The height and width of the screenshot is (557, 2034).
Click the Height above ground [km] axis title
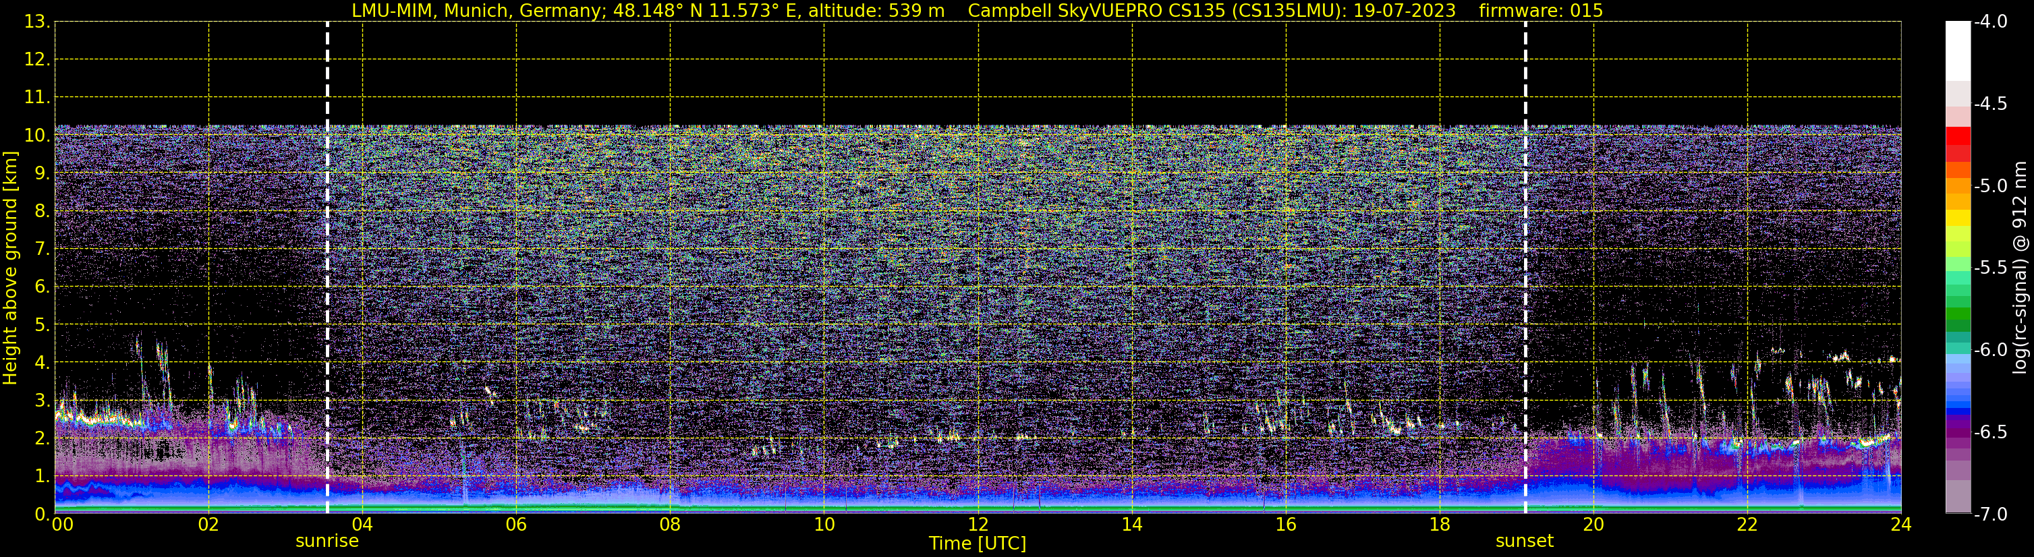(x=10, y=268)
